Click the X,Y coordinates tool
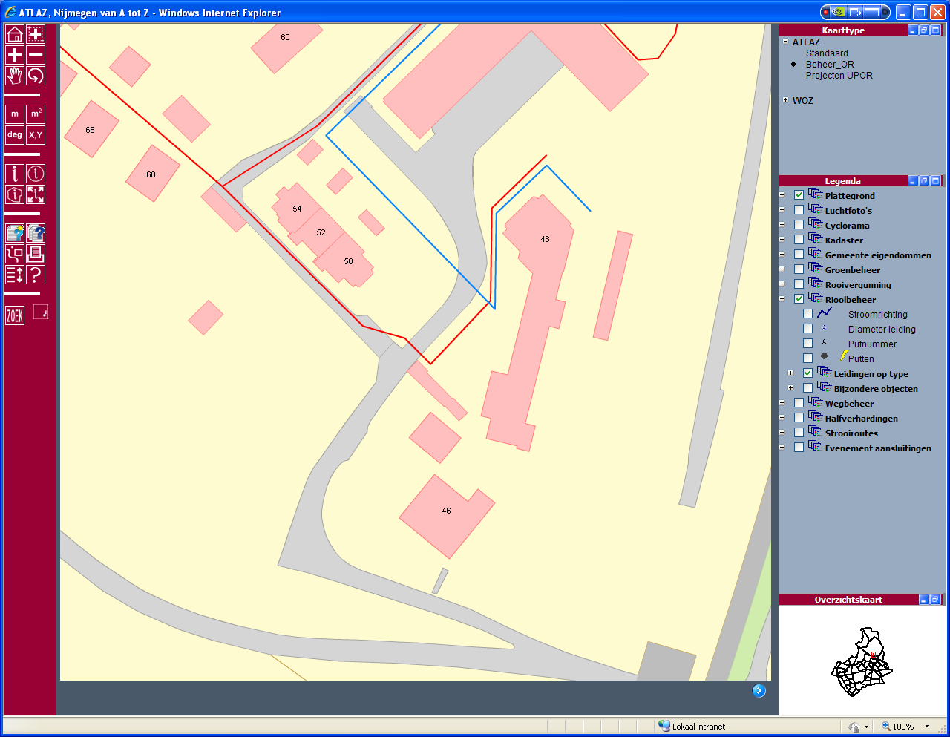The width and height of the screenshot is (950, 737). pyautogui.click(x=36, y=134)
